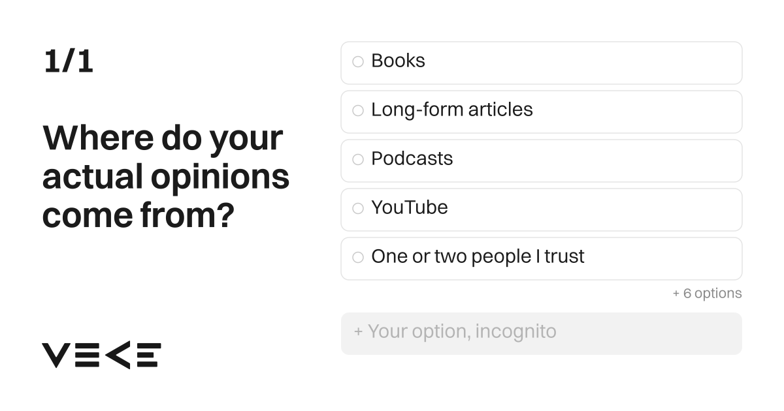Click the V glyph in VECE logo

[56, 355]
